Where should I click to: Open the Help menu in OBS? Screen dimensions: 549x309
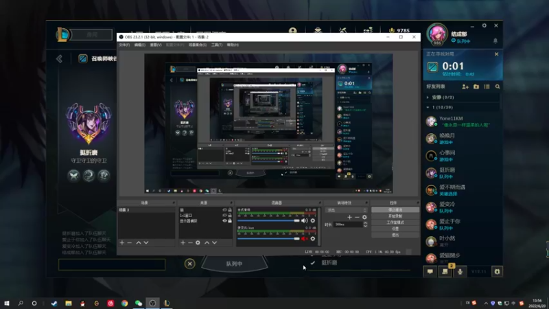click(x=233, y=45)
